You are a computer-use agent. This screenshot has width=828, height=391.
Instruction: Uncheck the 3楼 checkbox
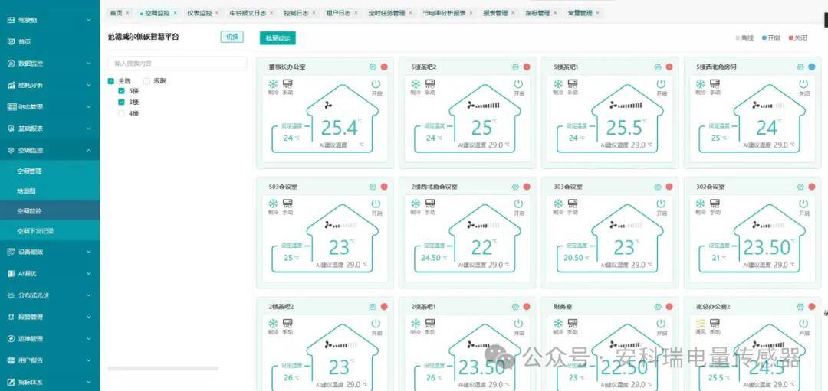(121, 103)
